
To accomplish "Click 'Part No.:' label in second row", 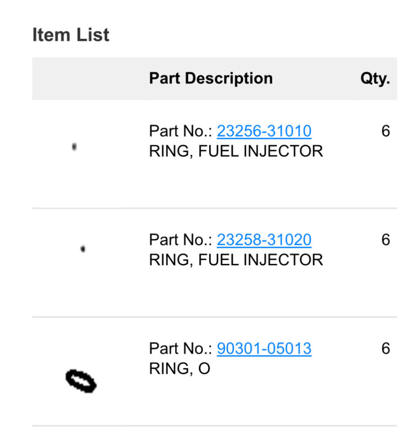I will pyautogui.click(x=181, y=240).
